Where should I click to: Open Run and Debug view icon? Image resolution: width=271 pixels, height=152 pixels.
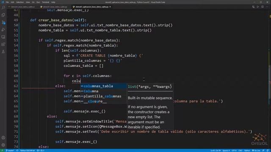tap(3, 30)
